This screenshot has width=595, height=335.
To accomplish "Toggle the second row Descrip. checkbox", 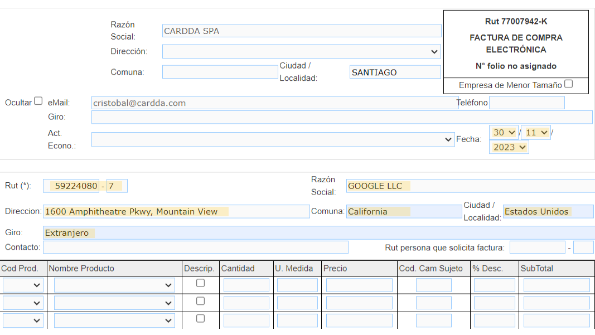I will pos(200,301).
